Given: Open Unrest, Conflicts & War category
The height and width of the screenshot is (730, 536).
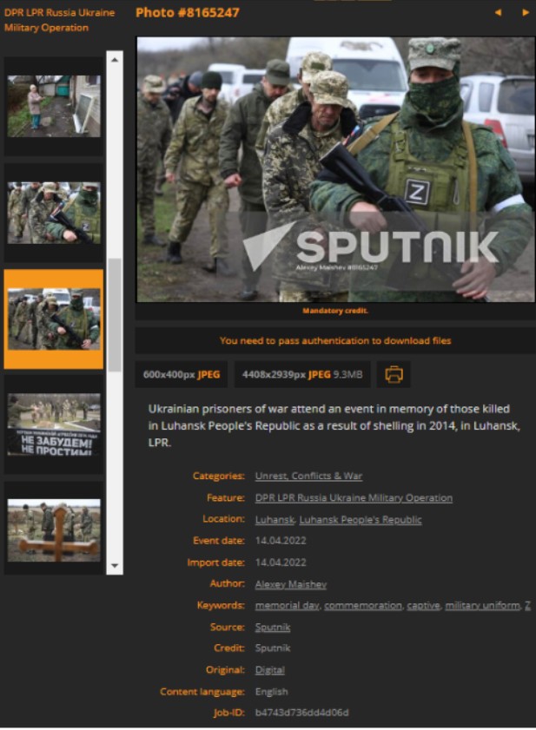Looking at the screenshot, I should pos(308,476).
